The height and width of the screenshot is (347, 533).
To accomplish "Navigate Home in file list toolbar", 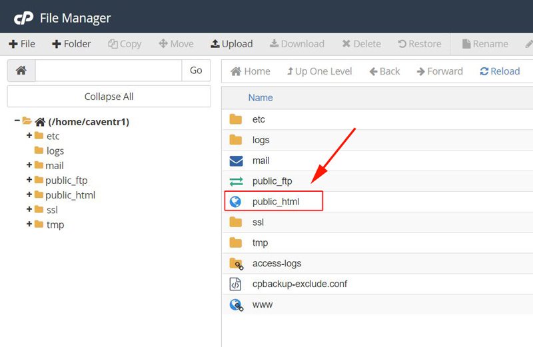I will 251,71.
